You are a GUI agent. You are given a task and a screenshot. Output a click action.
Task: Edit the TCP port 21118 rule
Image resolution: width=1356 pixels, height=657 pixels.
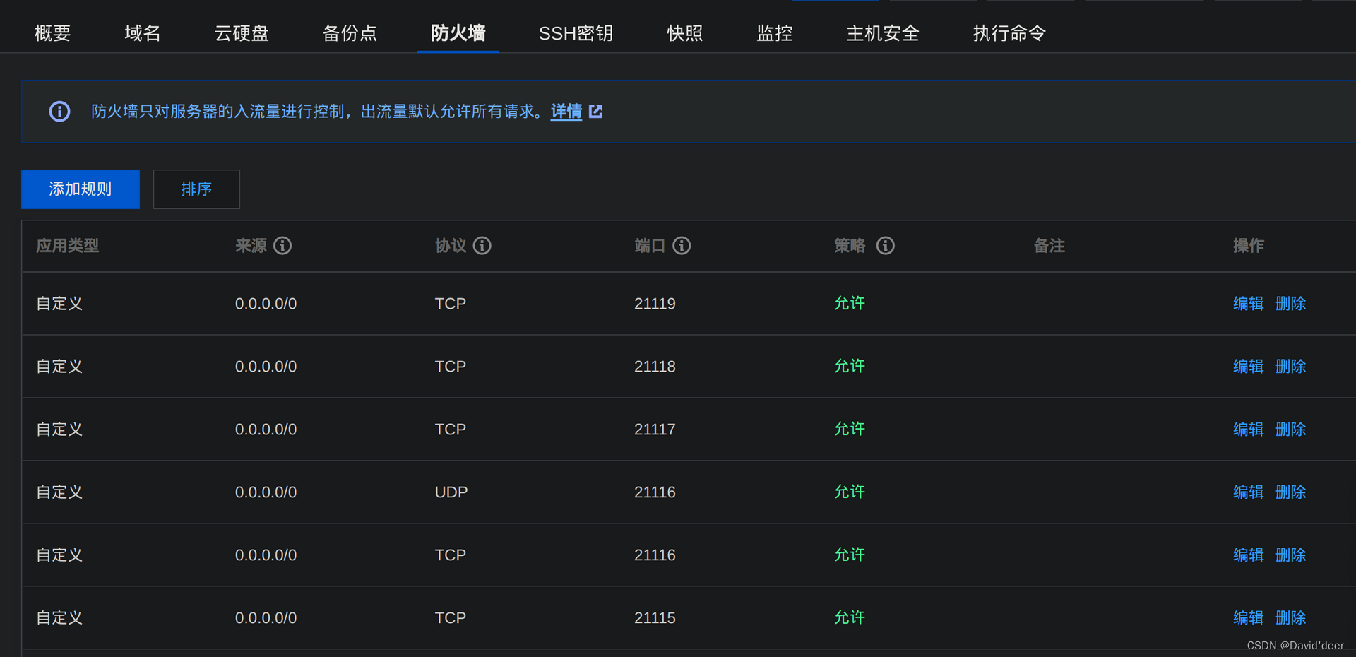[x=1249, y=367]
